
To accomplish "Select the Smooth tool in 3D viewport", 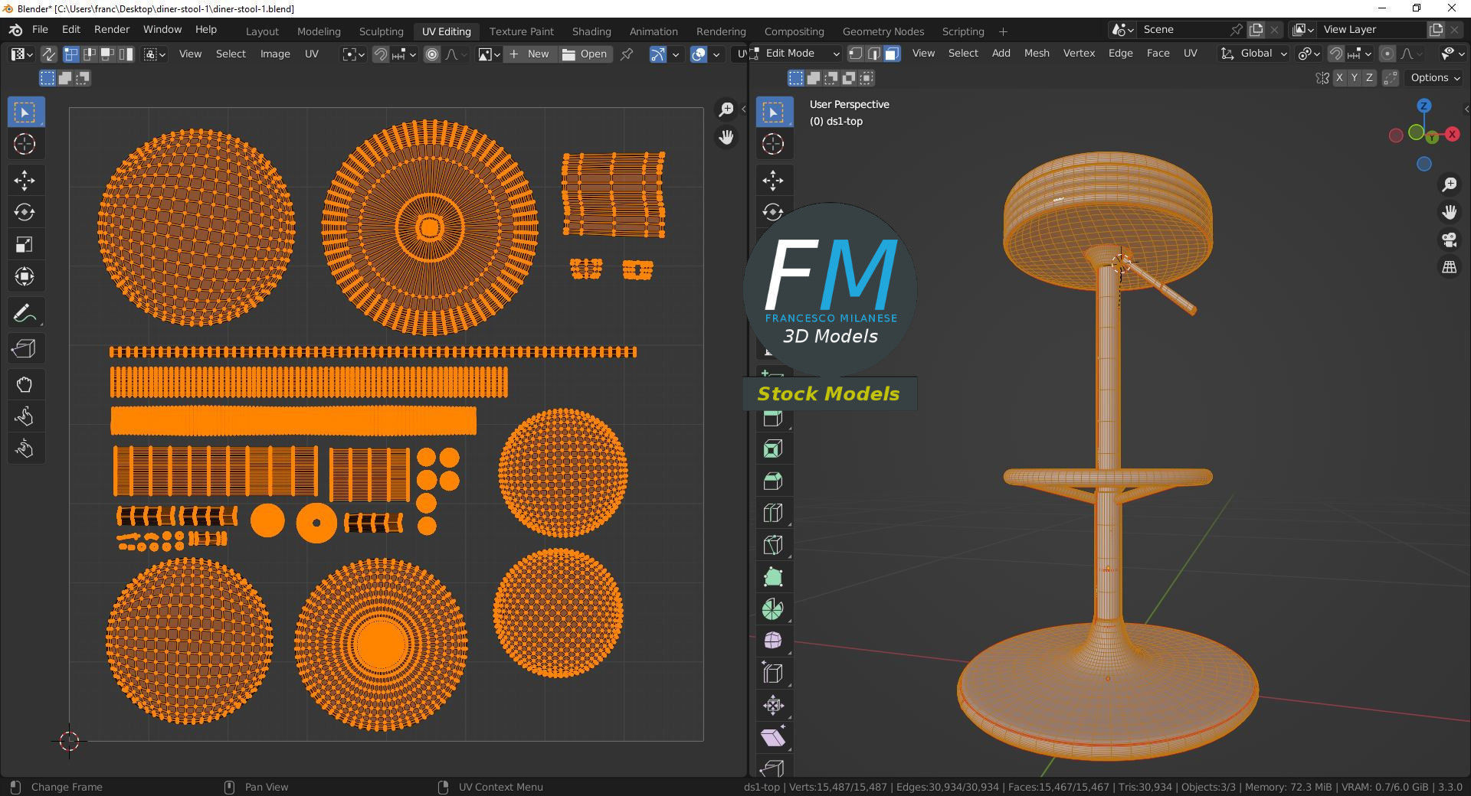I will pyautogui.click(x=773, y=641).
